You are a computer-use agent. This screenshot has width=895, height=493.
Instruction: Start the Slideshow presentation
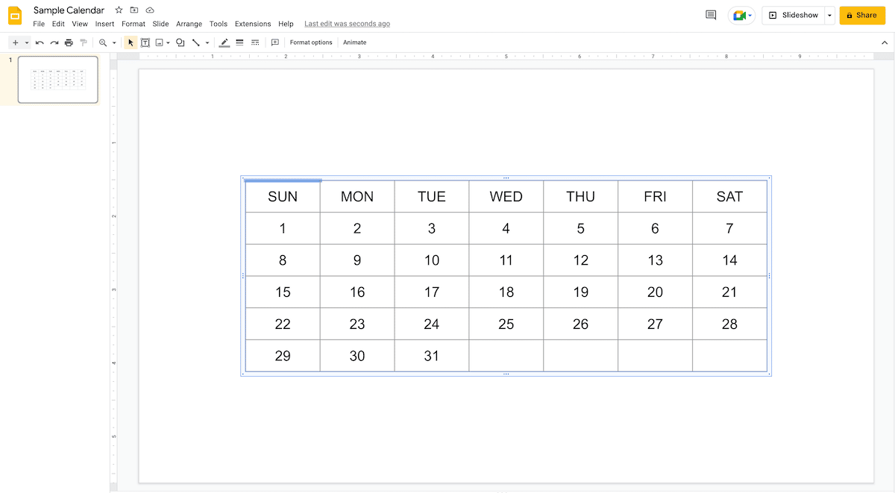pyautogui.click(x=793, y=15)
